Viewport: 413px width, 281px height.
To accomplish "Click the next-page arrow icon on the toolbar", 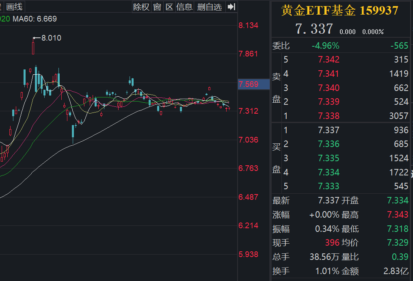I will (231, 7).
